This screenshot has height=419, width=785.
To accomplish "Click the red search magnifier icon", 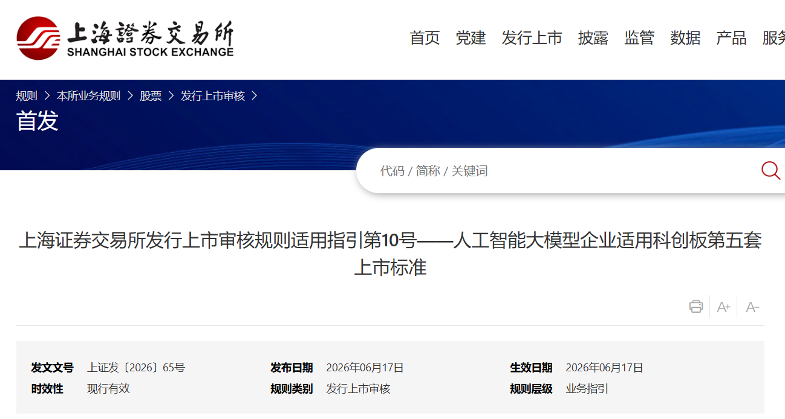I will click(x=770, y=171).
